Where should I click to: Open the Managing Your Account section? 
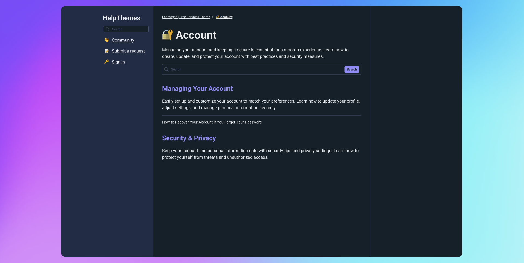point(197,89)
